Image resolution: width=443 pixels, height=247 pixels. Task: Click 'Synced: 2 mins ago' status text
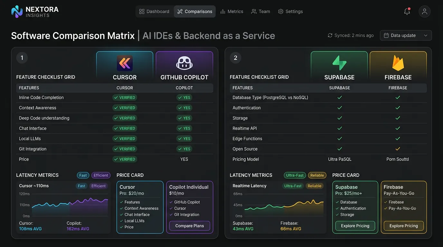(x=354, y=35)
